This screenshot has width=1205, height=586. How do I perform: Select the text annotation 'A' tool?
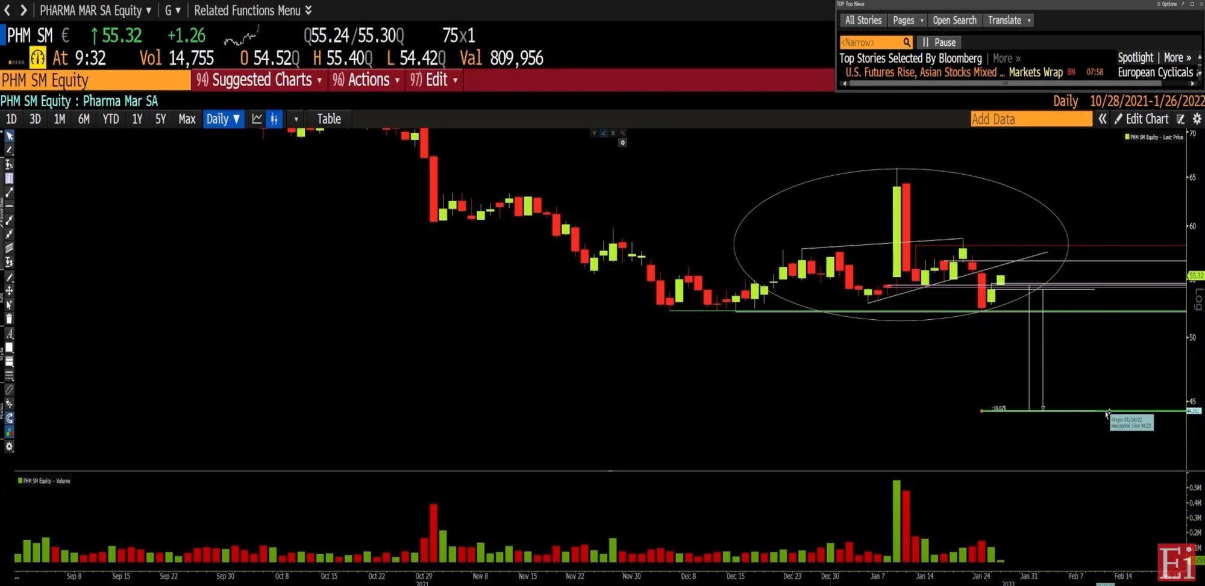10,333
